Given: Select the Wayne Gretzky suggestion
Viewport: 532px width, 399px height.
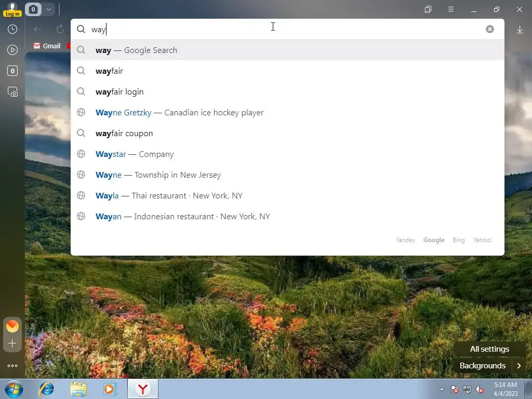Looking at the screenshot, I should pos(287,113).
